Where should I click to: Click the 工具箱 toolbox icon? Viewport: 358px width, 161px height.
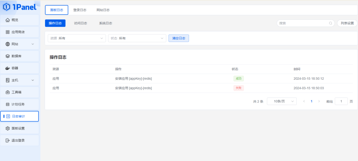point(8,92)
